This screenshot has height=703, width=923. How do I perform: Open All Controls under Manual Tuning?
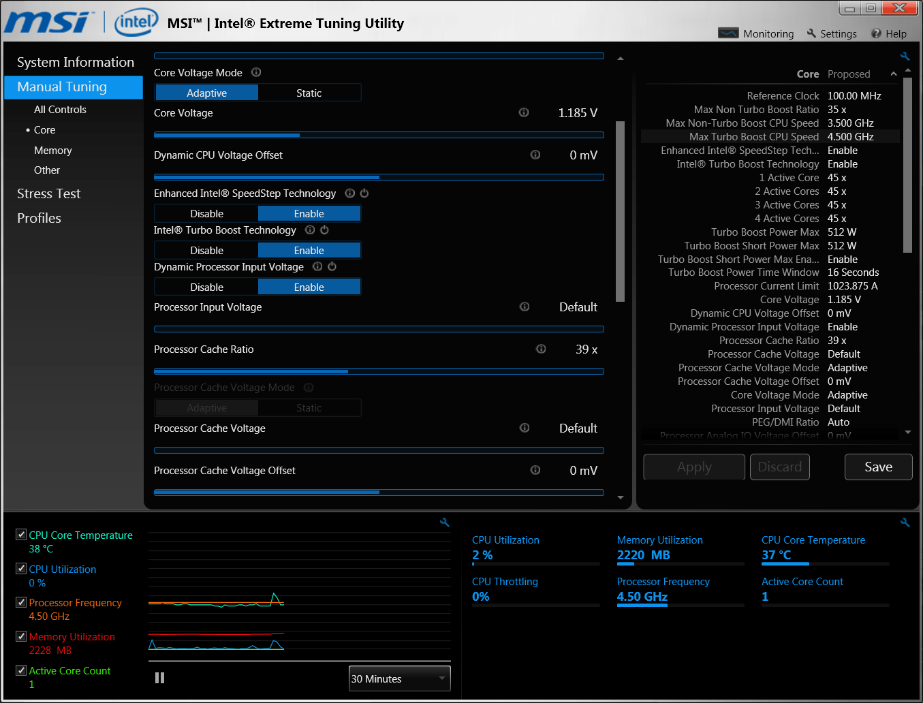click(x=60, y=109)
